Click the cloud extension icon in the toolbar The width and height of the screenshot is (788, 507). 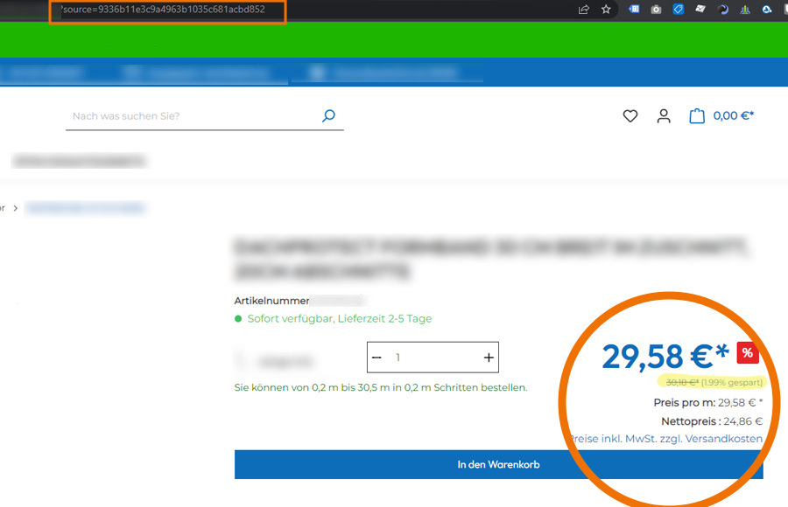pos(766,10)
